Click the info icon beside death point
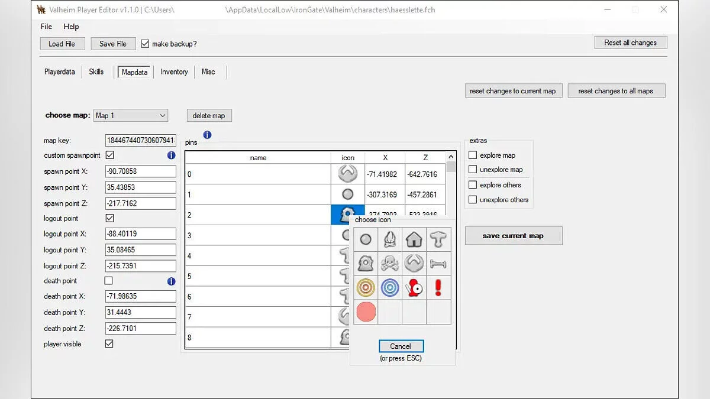The width and height of the screenshot is (710, 399). tap(171, 281)
